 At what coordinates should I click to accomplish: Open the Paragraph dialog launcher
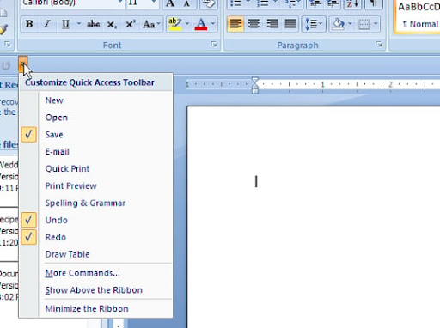click(379, 44)
